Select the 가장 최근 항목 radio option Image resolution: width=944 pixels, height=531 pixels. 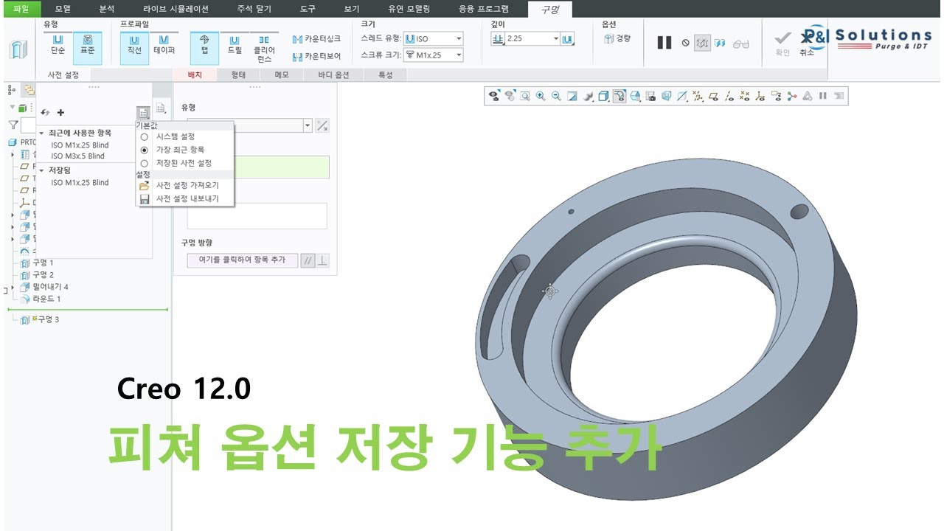[x=144, y=150]
